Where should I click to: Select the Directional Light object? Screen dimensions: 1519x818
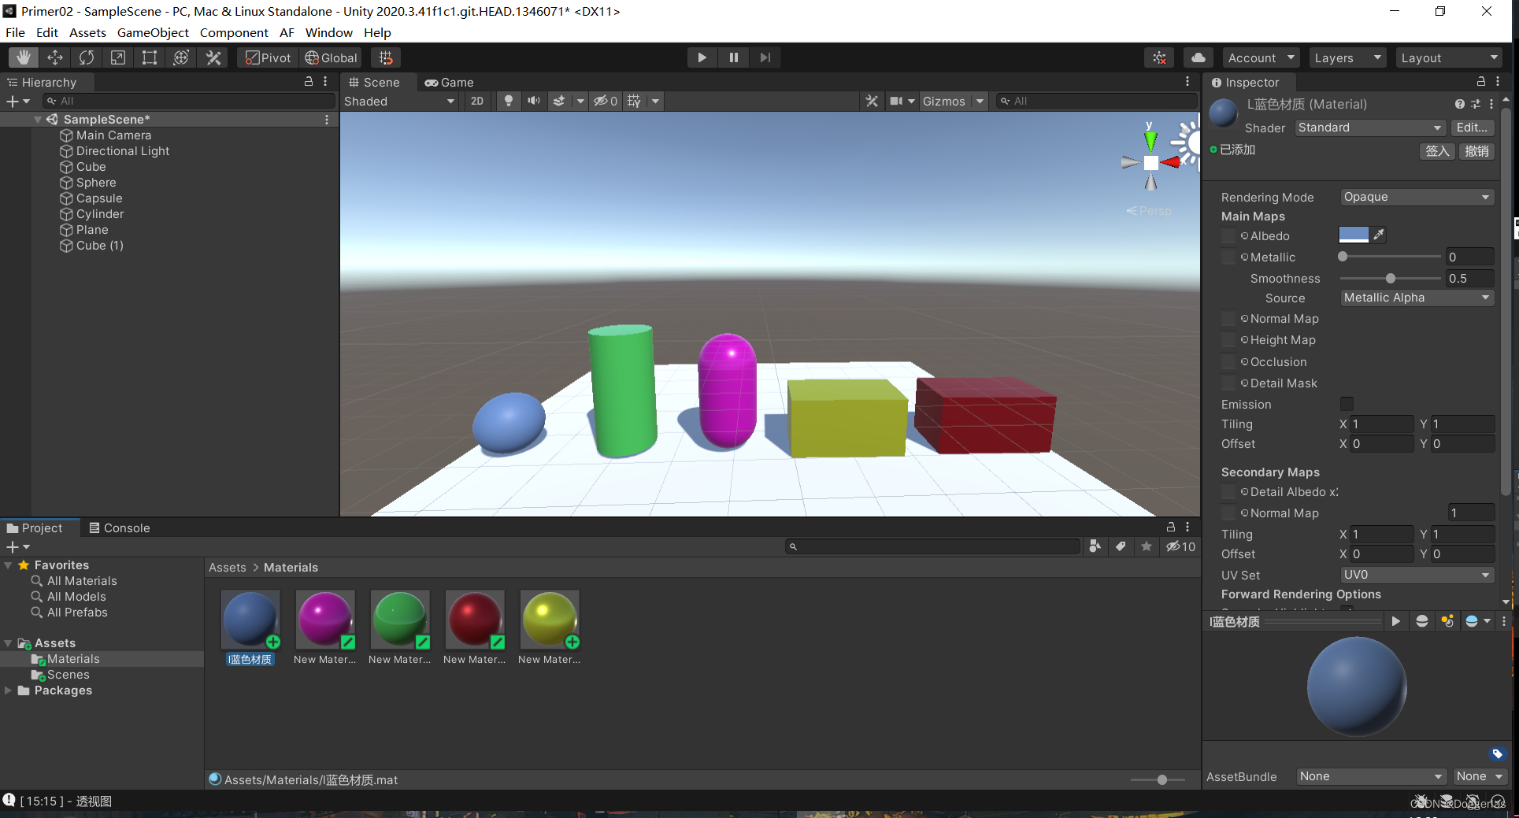123,151
